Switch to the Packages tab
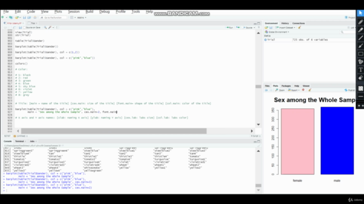The width and height of the screenshot is (364, 204). 286,86
